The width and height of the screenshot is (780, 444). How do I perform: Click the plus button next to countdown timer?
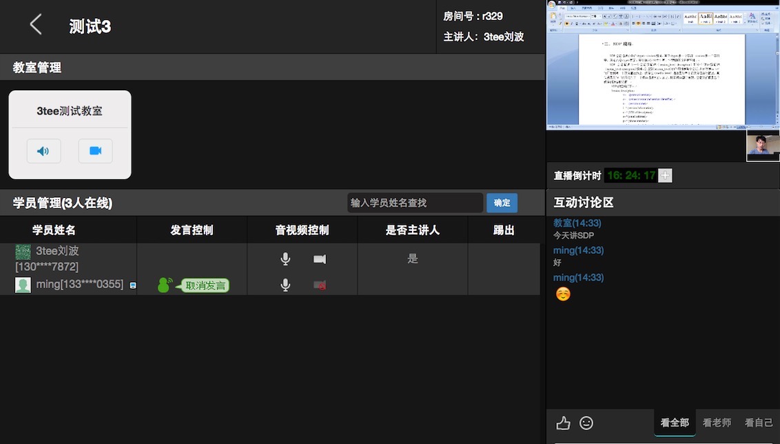click(x=665, y=176)
